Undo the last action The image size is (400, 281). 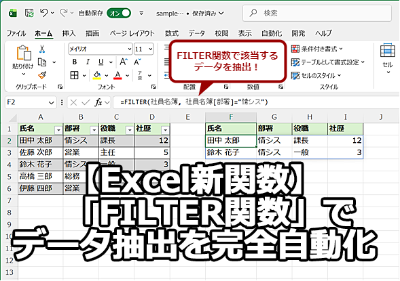tap(44, 13)
